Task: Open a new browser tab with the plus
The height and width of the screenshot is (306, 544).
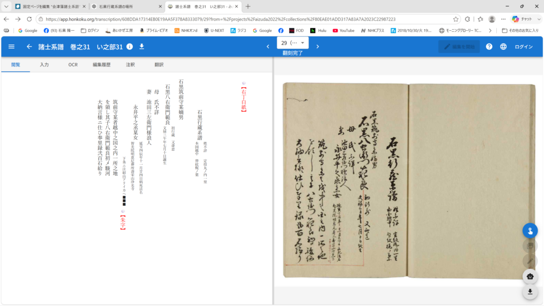Action: point(248,6)
